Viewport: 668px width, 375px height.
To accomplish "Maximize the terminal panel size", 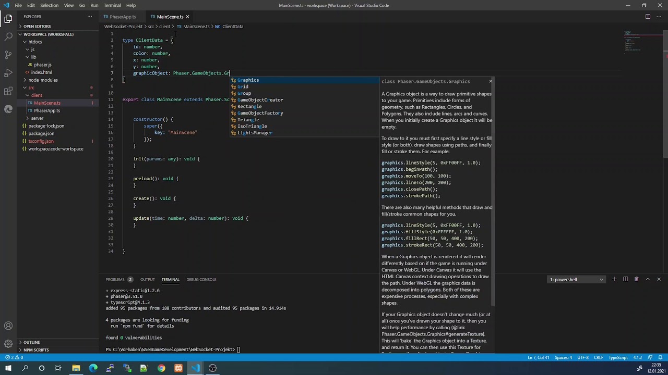I will tap(648, 280).
